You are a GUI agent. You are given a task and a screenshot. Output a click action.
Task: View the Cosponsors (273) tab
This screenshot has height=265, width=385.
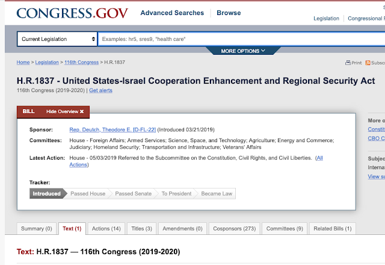[x=234, y=229]
